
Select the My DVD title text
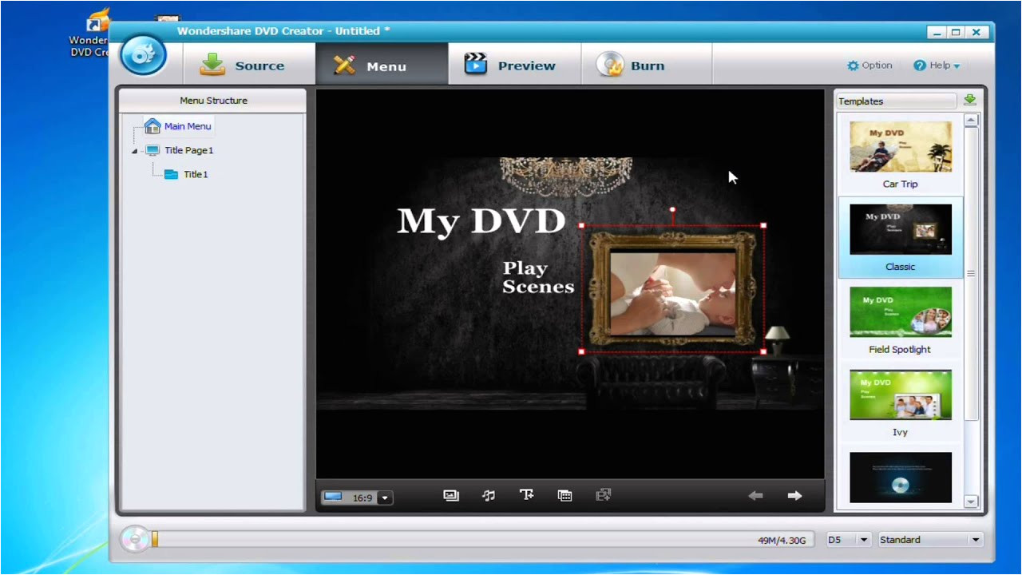pyautogui.click(x=481, y=222)
